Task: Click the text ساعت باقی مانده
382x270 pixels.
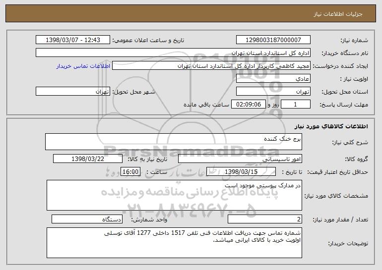Action: point(206,105)
